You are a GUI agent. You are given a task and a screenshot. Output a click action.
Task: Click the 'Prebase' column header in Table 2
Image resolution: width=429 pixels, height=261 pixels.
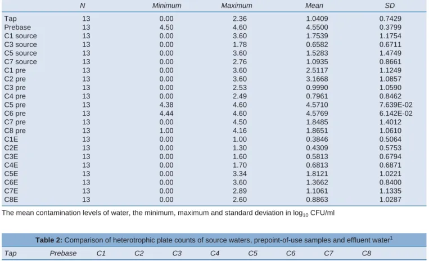pyautogui.click(x=63, y=253)
